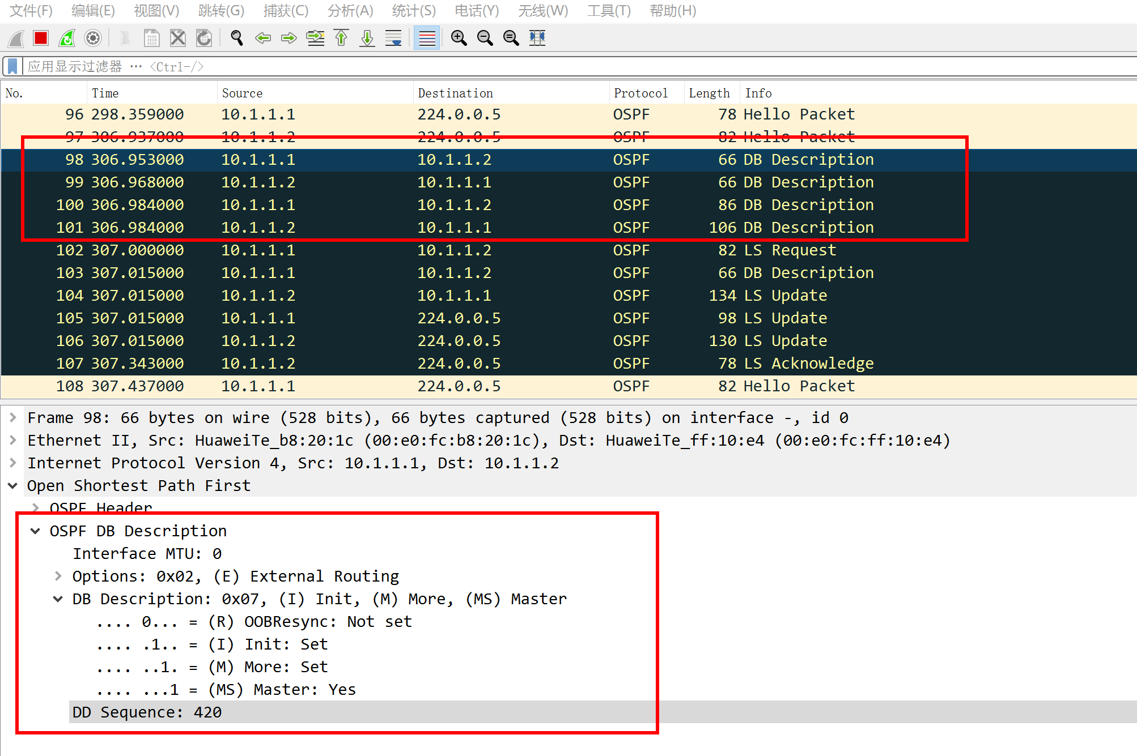Image resolution: width=1137 pixels, height=756 pixels.
Task: Collapse the DB Description flags tree
Action: point(58,599)
